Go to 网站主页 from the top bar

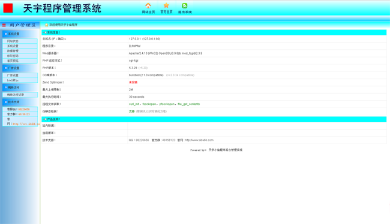click(x=148, y=12)
